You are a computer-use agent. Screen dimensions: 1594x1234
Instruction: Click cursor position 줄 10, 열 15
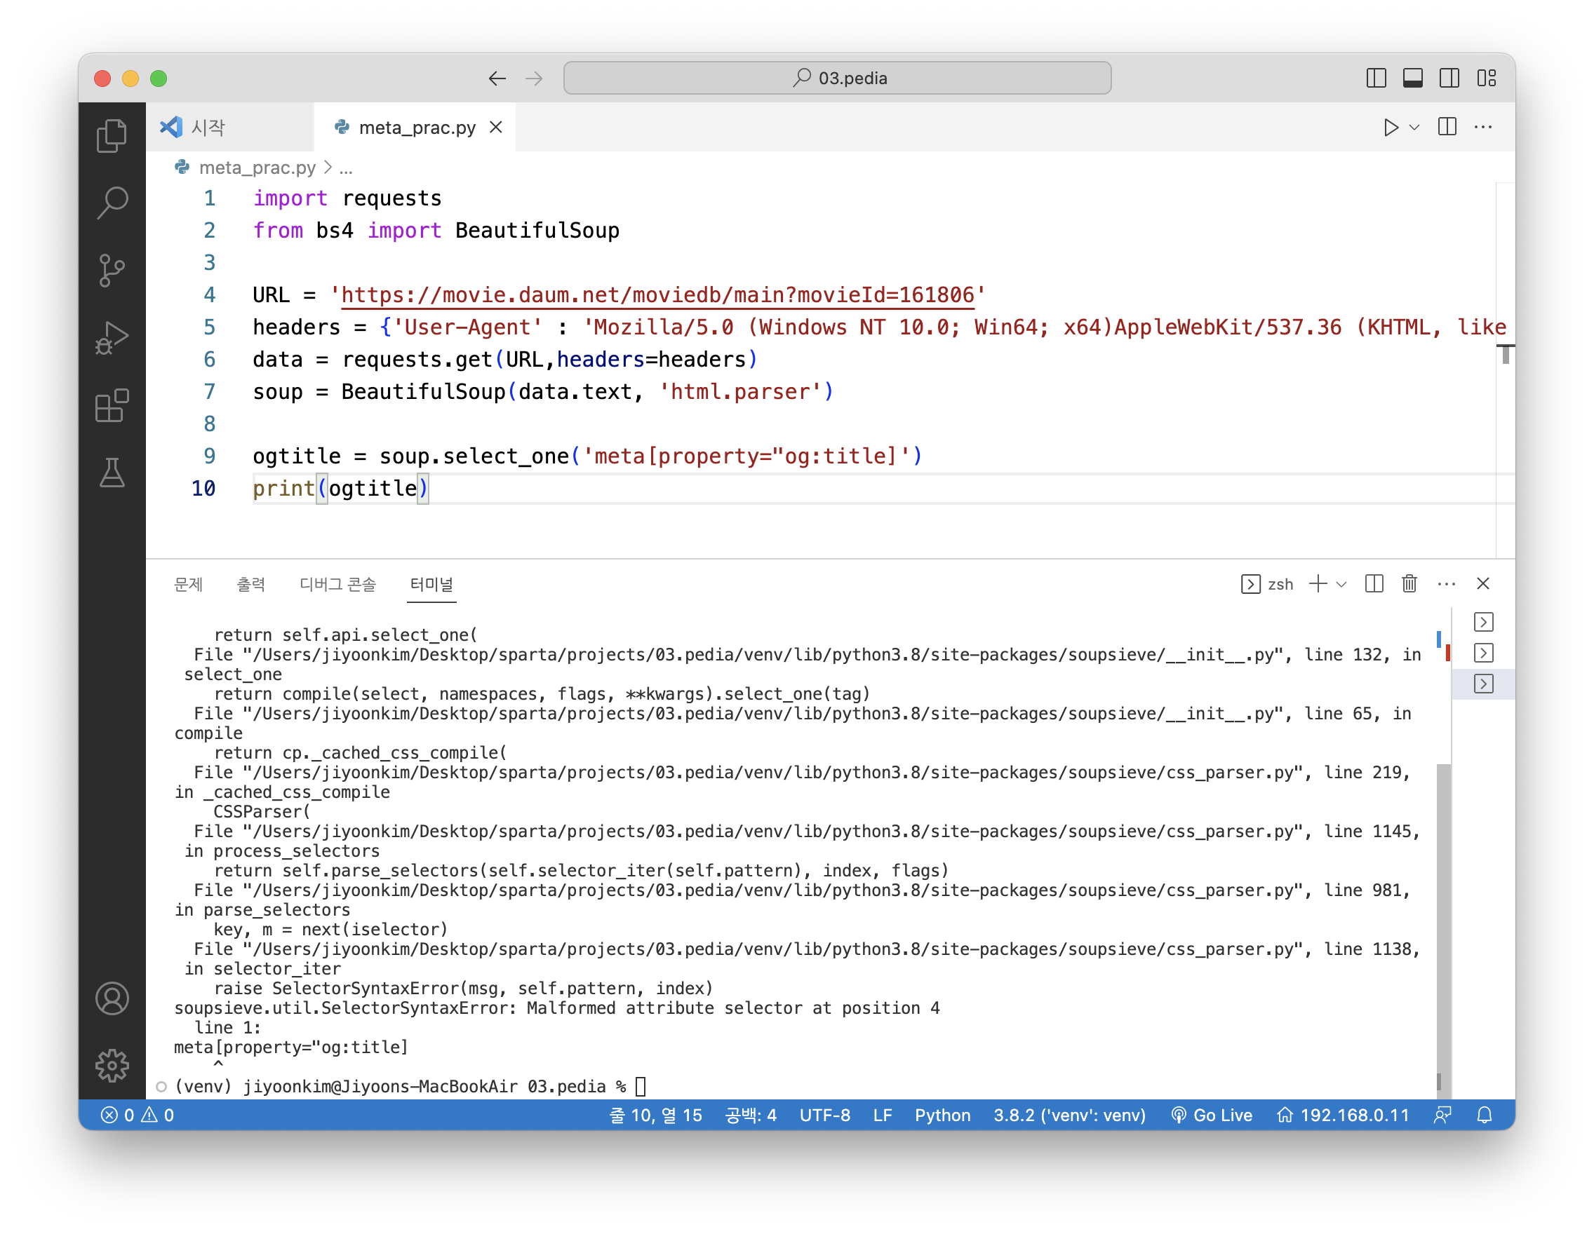coord(655,1115)
